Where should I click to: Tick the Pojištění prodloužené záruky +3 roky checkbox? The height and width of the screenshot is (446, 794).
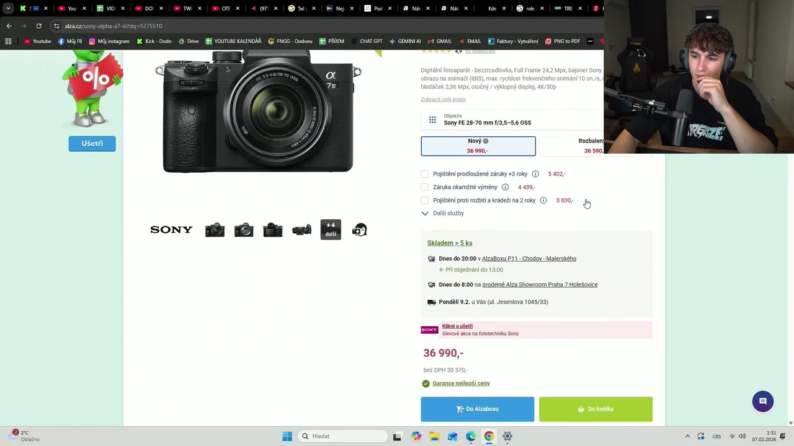(424, 174)
